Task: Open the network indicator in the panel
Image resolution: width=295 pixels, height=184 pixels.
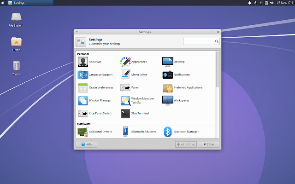Action: (261, 3)
